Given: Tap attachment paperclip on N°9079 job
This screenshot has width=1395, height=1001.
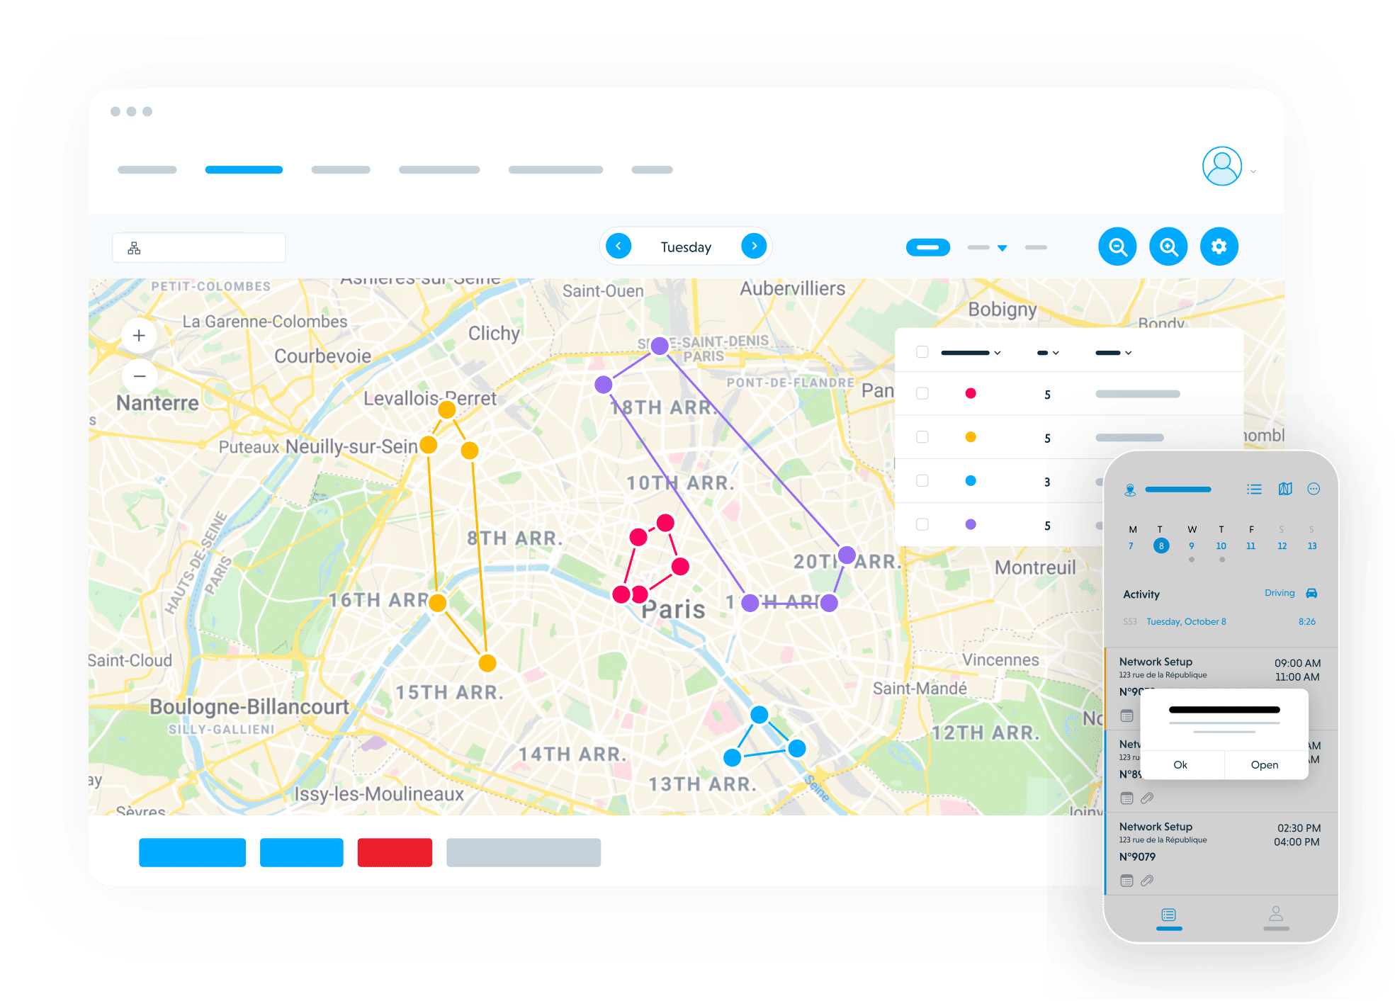Looking at the screenshot, I should click(x=1147, y=881).
